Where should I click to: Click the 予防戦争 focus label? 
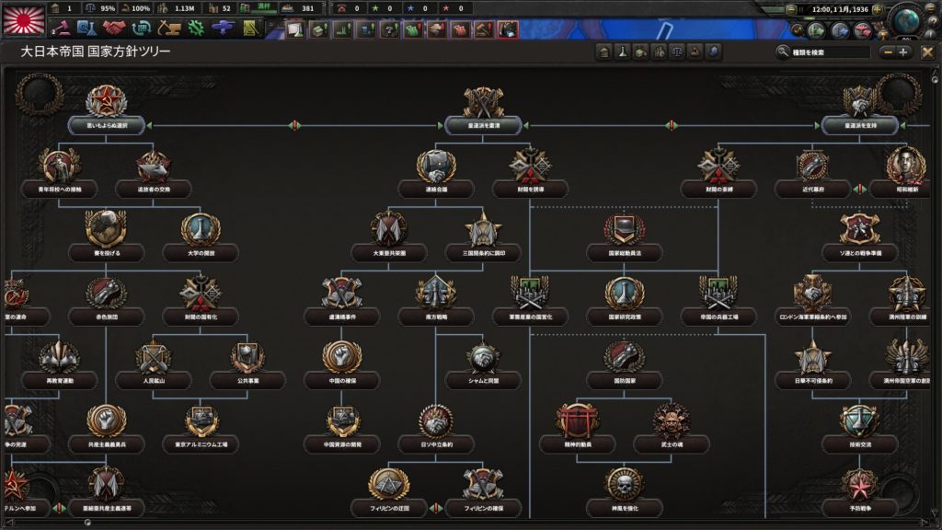[x=860, y=508]
